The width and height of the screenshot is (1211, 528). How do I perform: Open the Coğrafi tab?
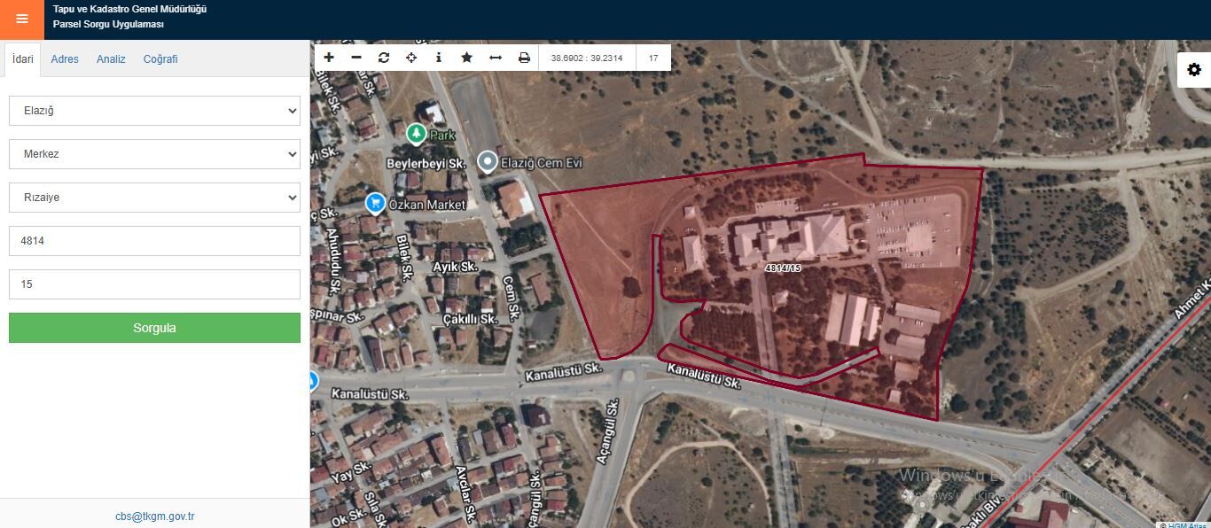pyautogui.click(x=160, y=59)
